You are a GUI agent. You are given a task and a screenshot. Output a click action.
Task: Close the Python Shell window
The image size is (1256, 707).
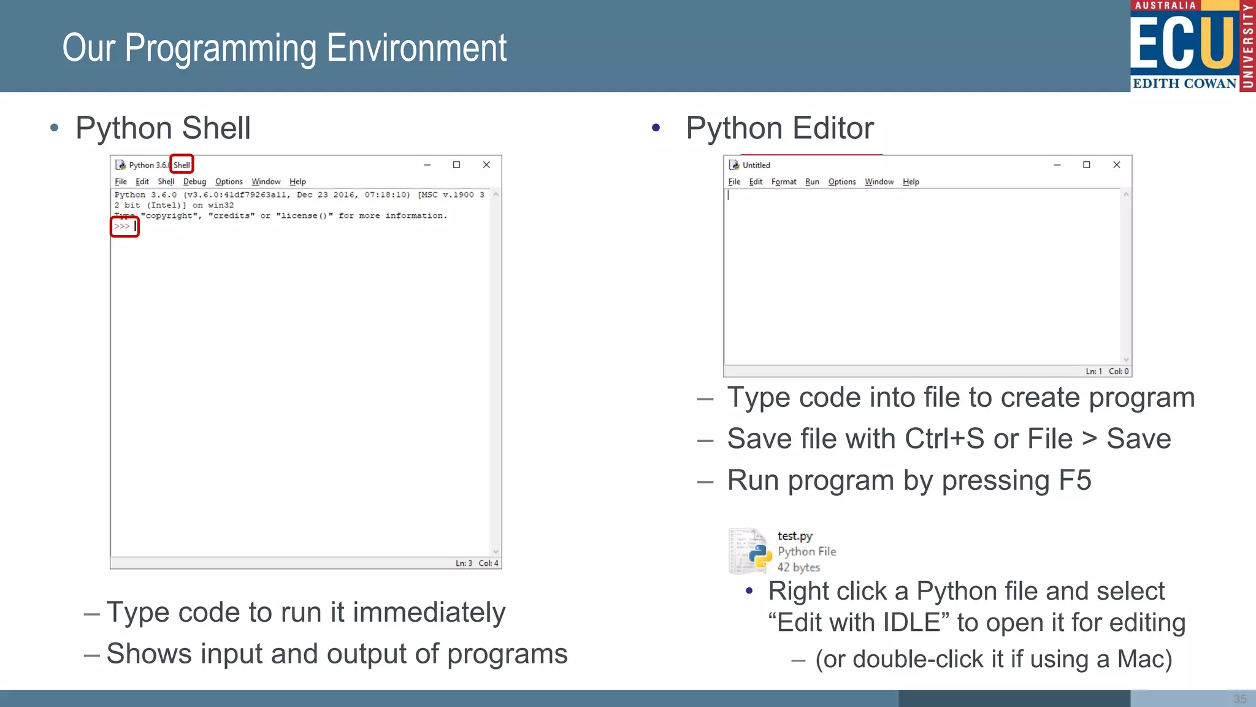click(486, 164)
